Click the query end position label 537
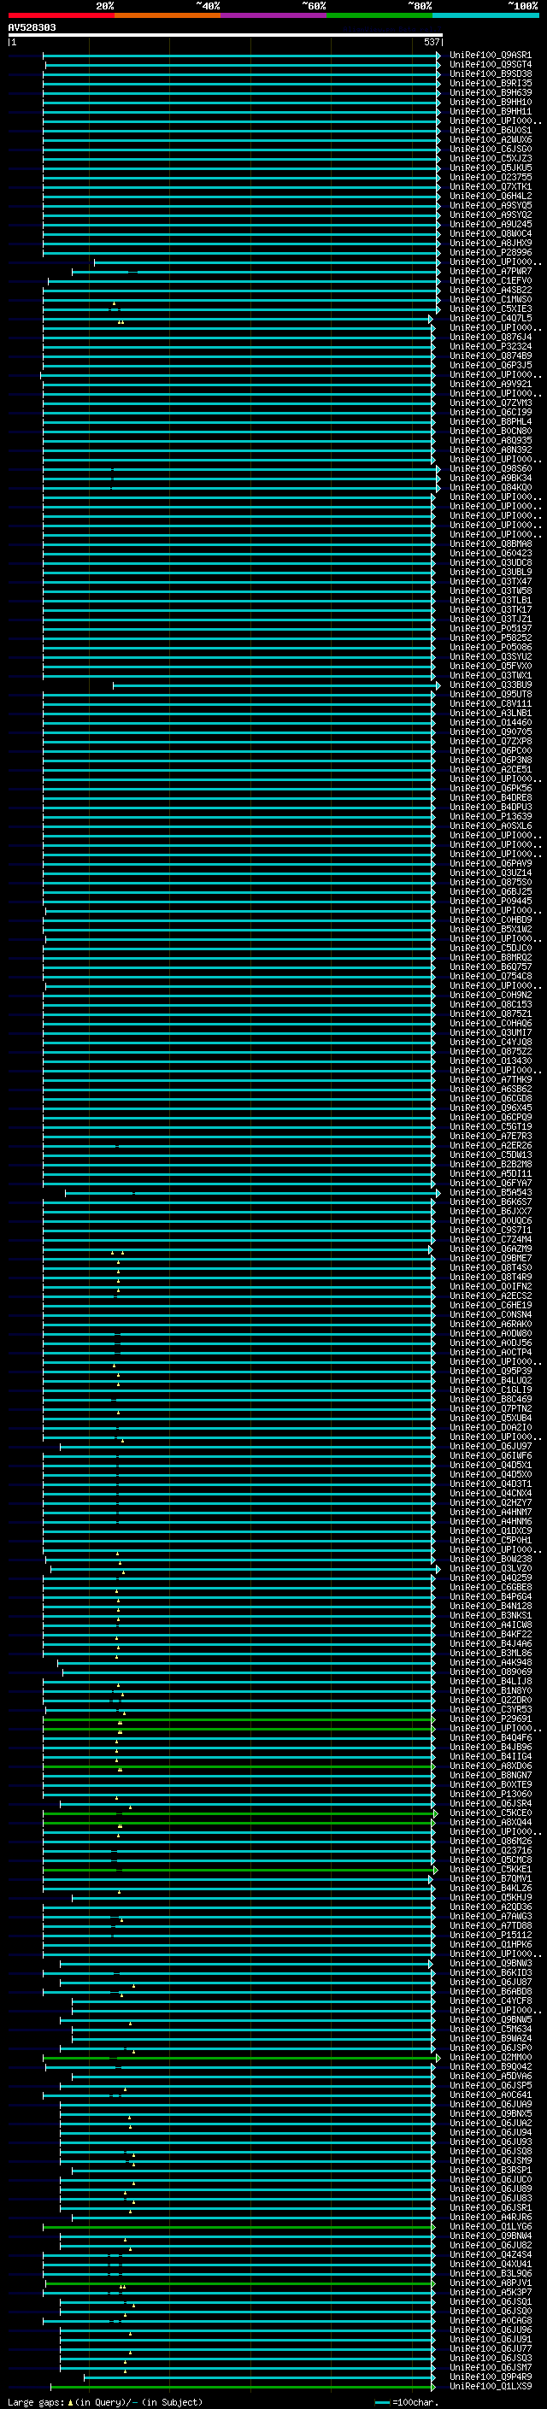This screenshot has width=547, height=2409. [431, 42]
